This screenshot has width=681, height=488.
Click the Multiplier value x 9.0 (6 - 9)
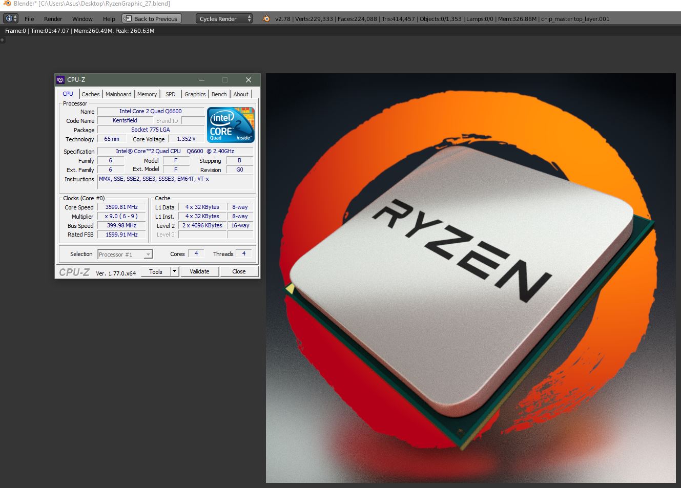click(x=121, y=216)
